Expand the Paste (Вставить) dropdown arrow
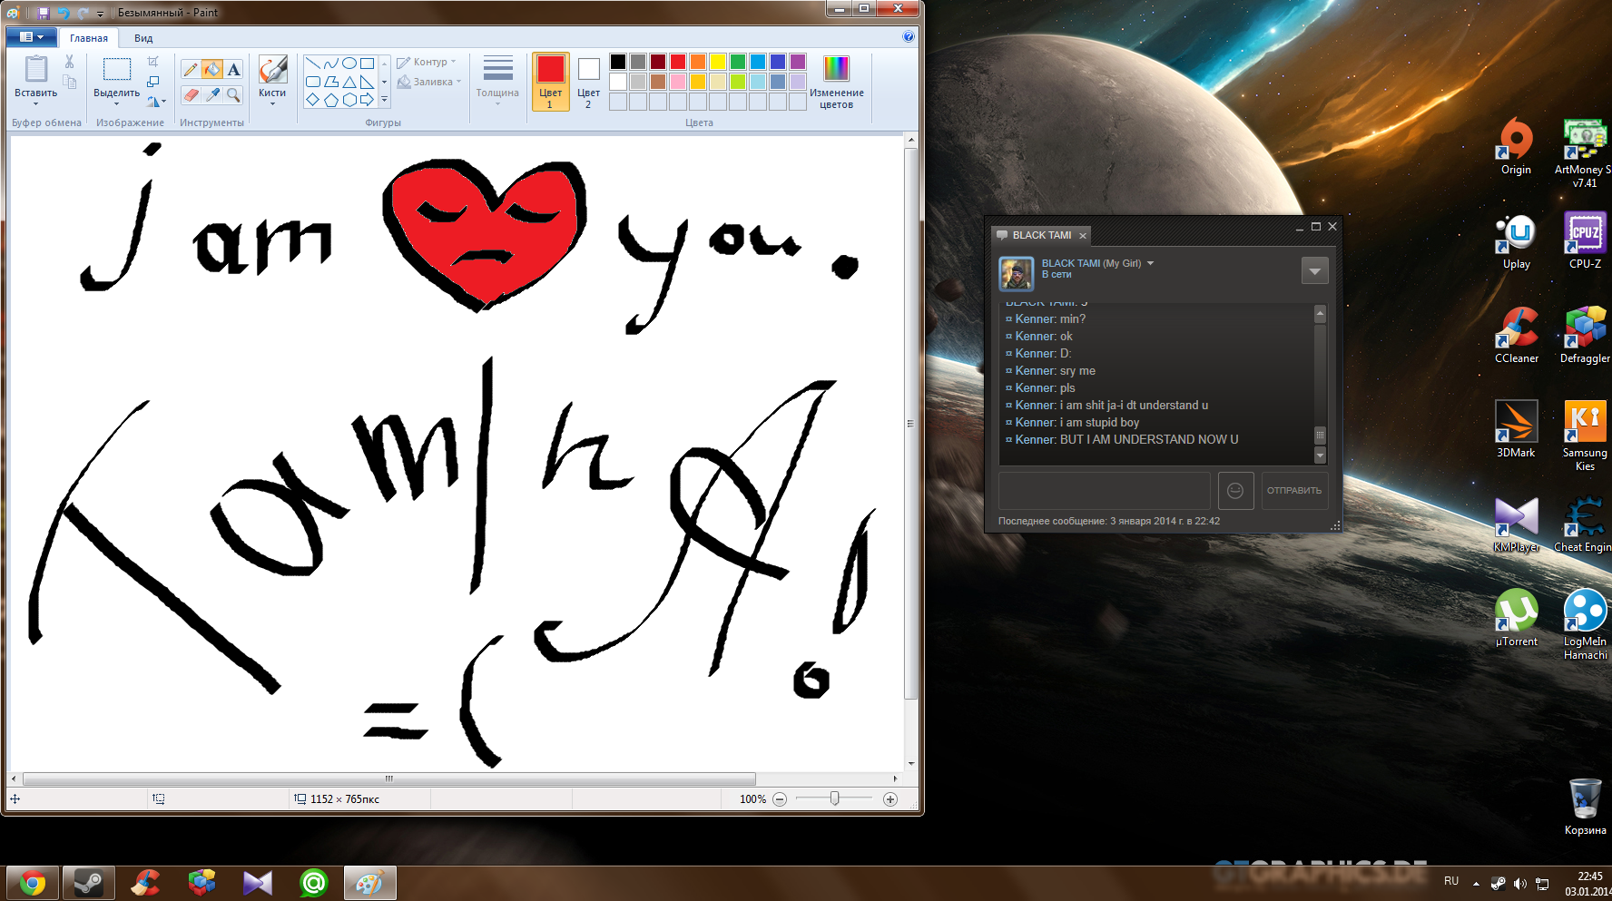 pos(36,103)
